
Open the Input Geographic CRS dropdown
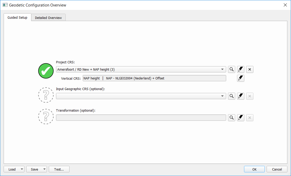pos(222,96)
